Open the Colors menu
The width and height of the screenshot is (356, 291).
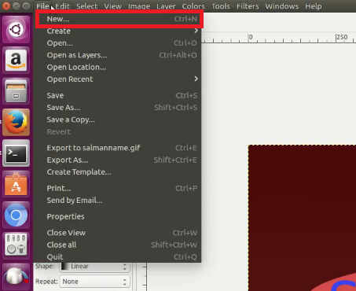193,6
